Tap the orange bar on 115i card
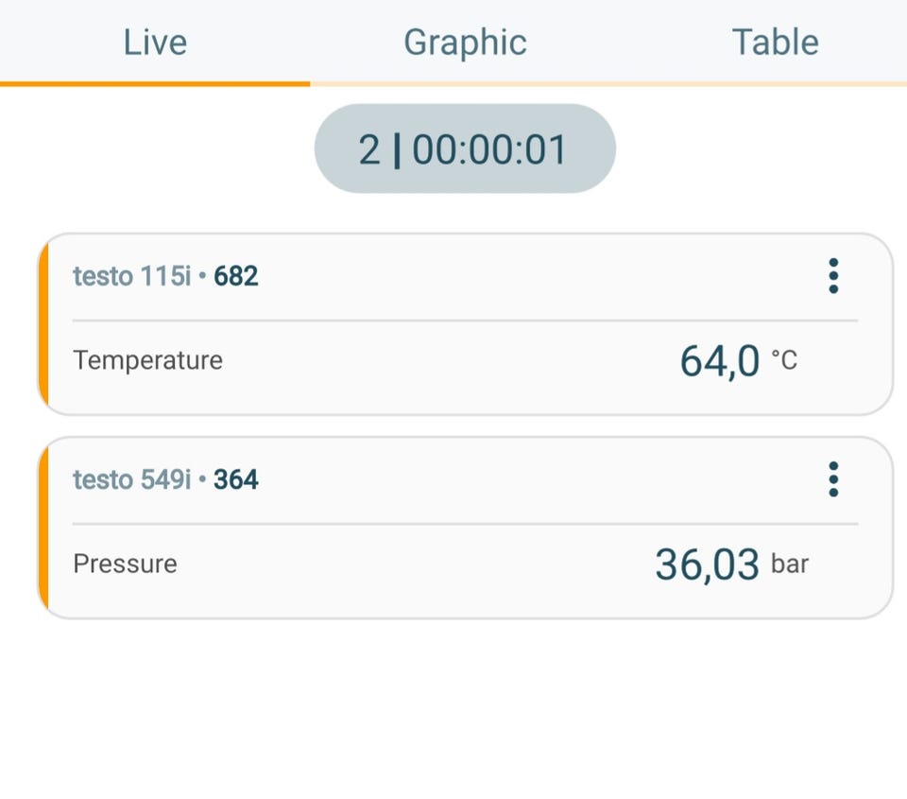This screenshot has width=907, height=799. (x=43, y=324)
